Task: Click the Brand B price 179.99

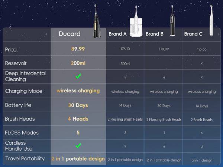Action: tap(164, 49)
